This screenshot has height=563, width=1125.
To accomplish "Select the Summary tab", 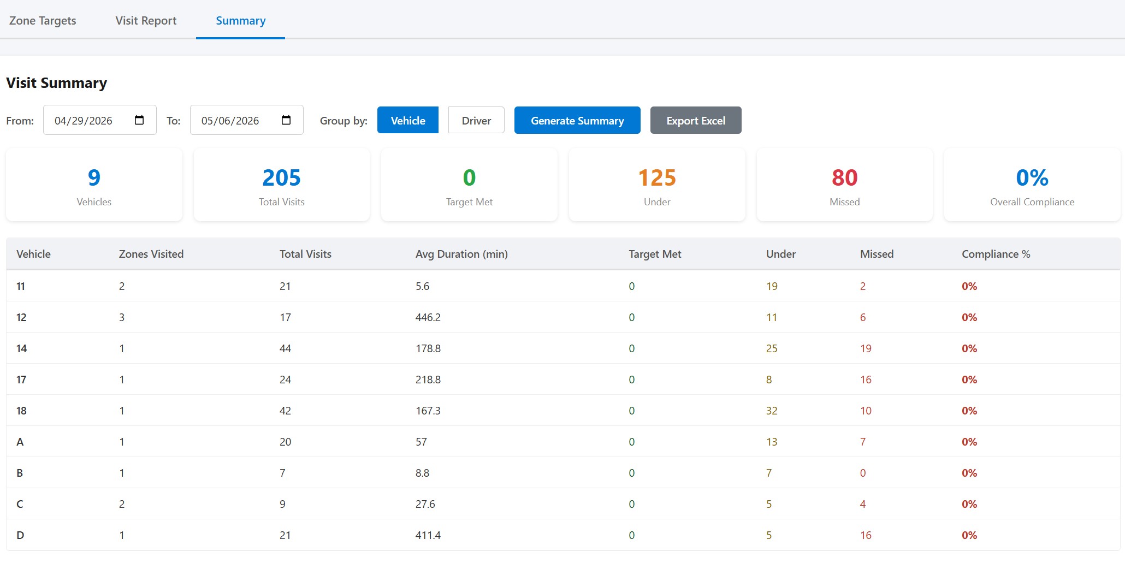I will [240, 21].
